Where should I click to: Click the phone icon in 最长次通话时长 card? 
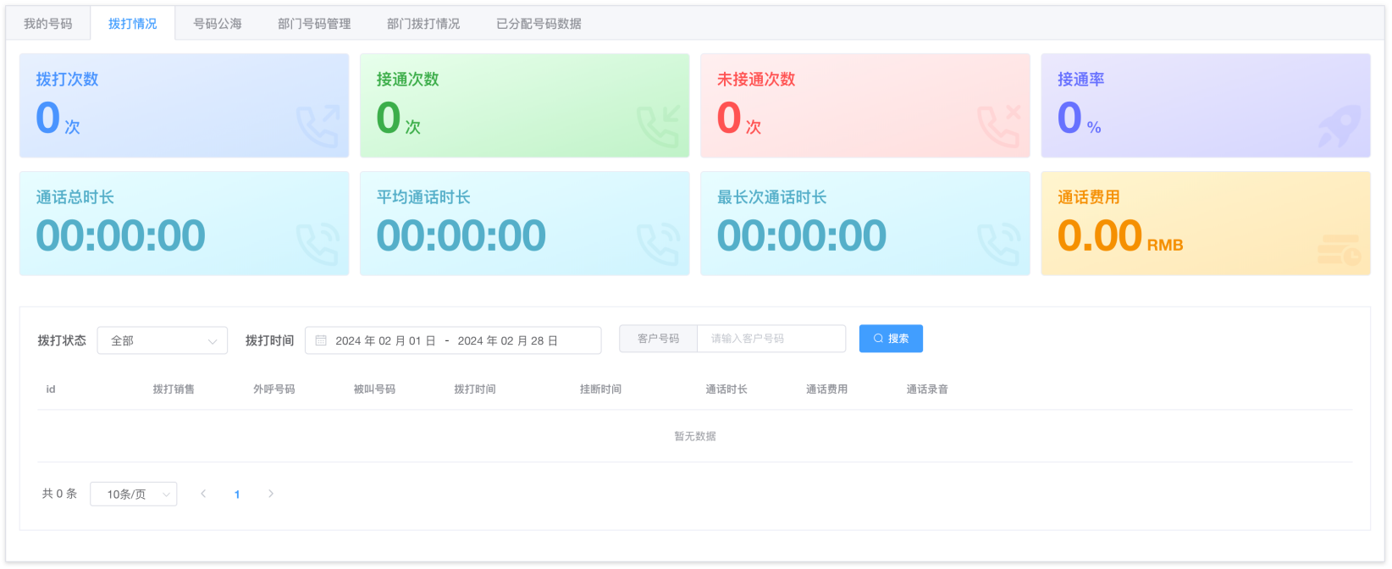pyautogui.click(x=999, y=244)
